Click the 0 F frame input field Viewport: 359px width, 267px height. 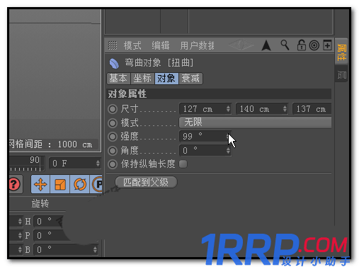75,163
